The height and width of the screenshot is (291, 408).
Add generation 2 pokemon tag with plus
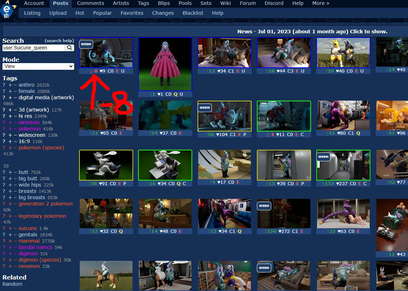pos(10,204)
